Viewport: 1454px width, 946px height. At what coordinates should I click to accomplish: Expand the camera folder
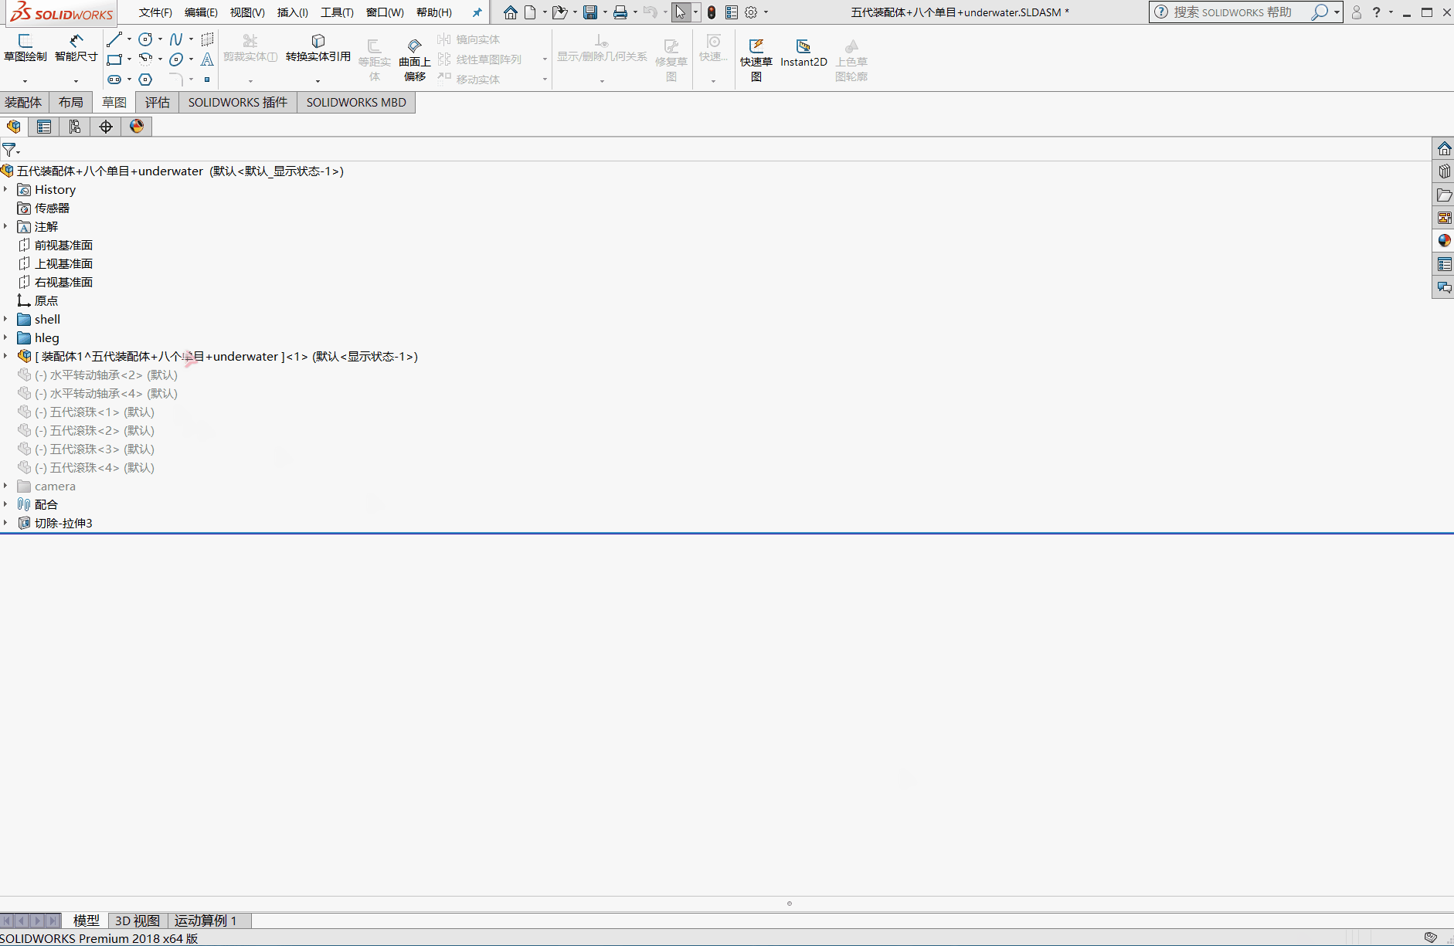pos(5,486)
